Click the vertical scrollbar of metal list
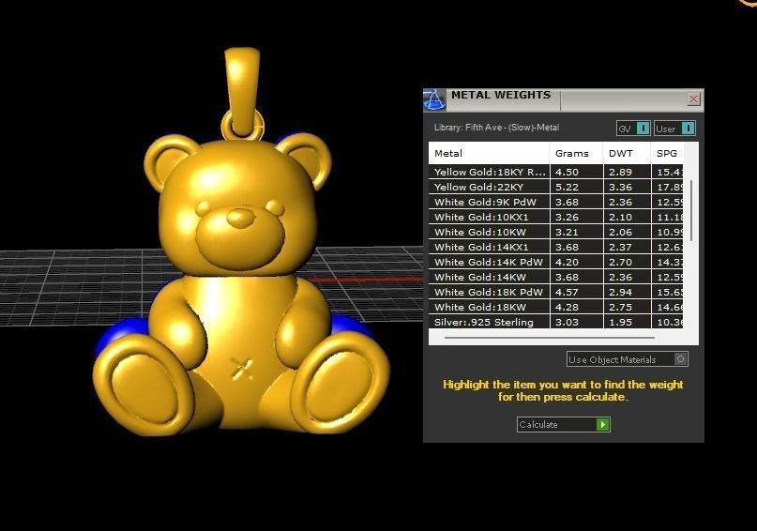Screen dimensions: 757x531 (x=691, y=210)
